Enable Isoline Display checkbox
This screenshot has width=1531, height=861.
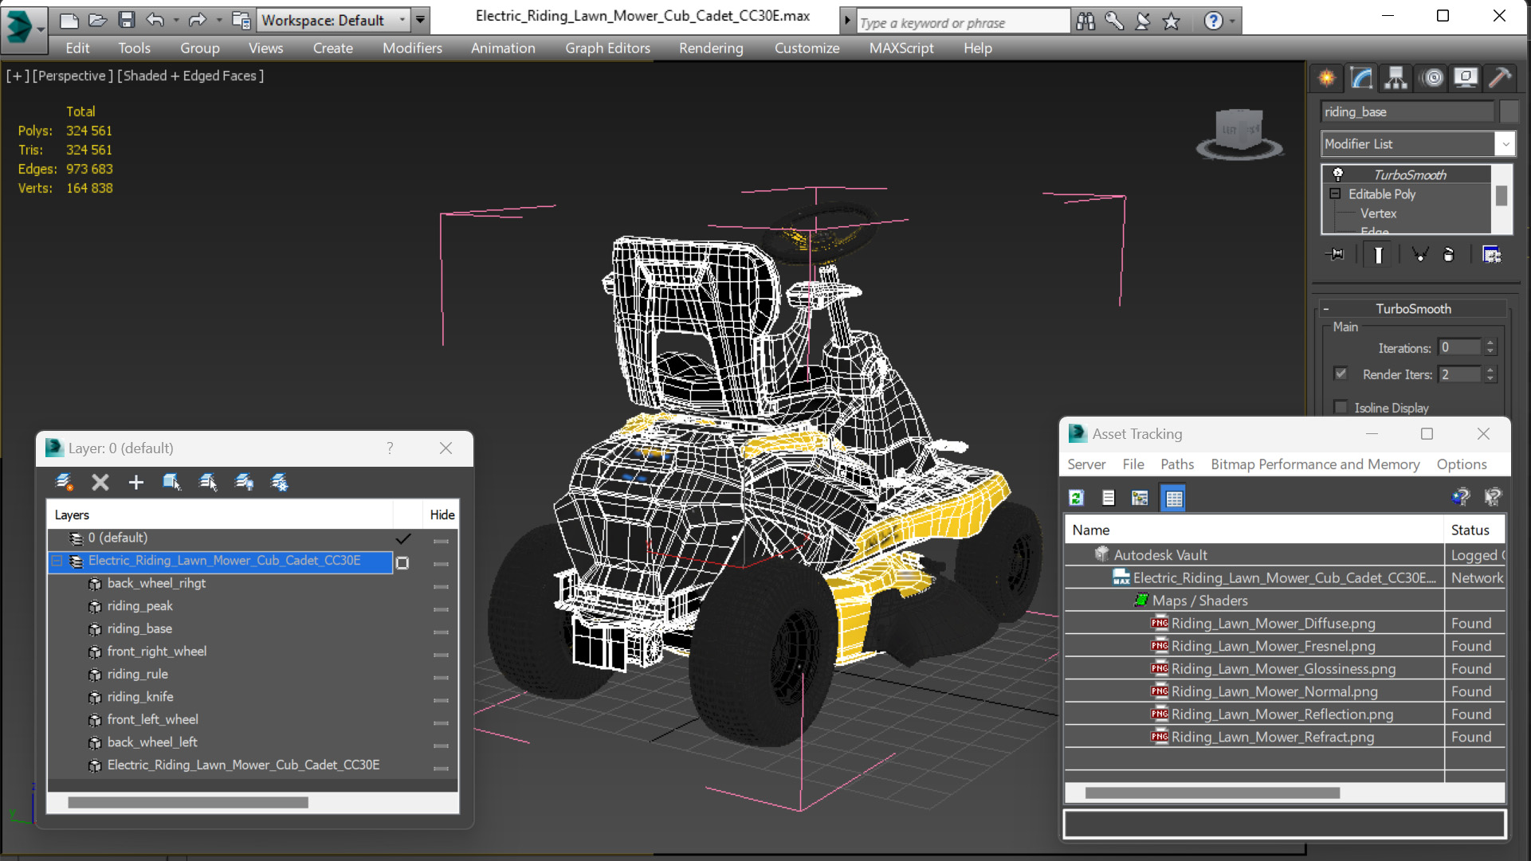[1341, 407]
